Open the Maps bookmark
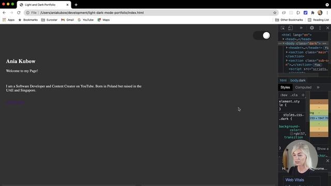This screenshot has width=331, height=186. coord(103,20)
